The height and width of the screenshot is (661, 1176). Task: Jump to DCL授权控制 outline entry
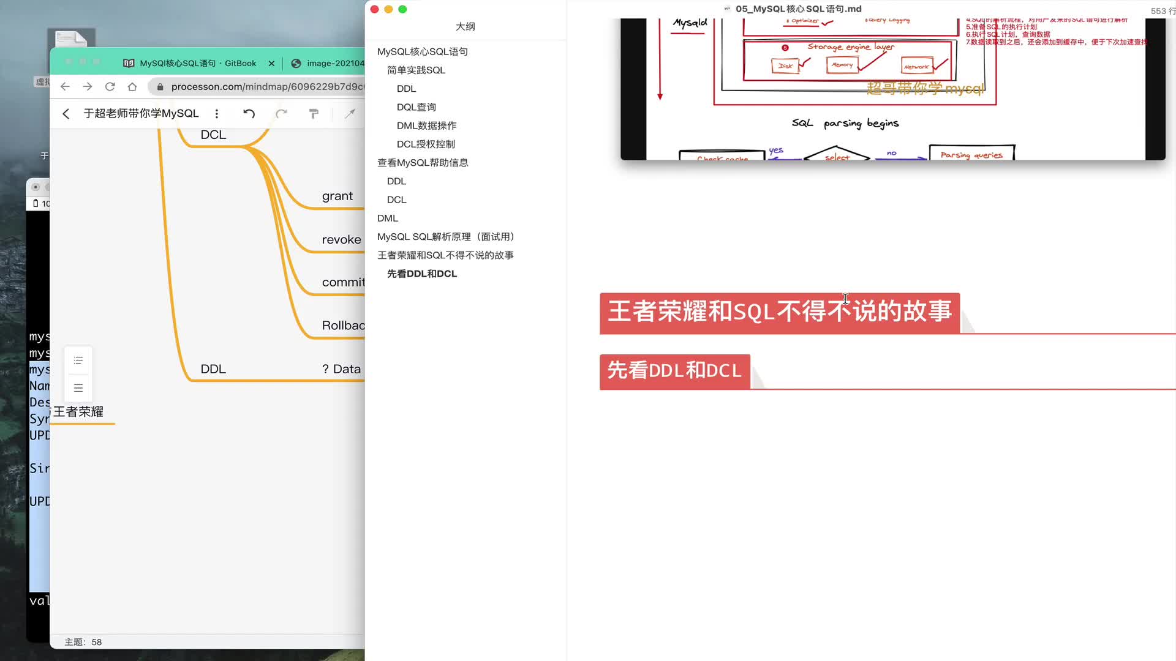(x=426, y=144)
